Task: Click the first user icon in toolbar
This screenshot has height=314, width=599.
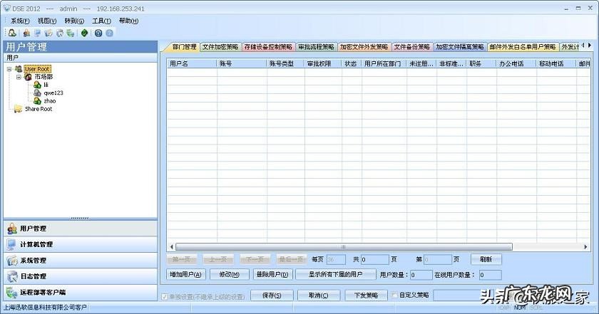Action: pos(12,33)
